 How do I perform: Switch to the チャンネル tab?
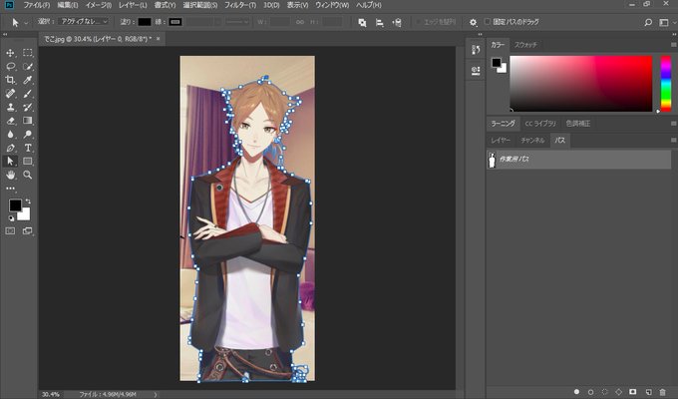pyautogui.click(x=532, y=141)
